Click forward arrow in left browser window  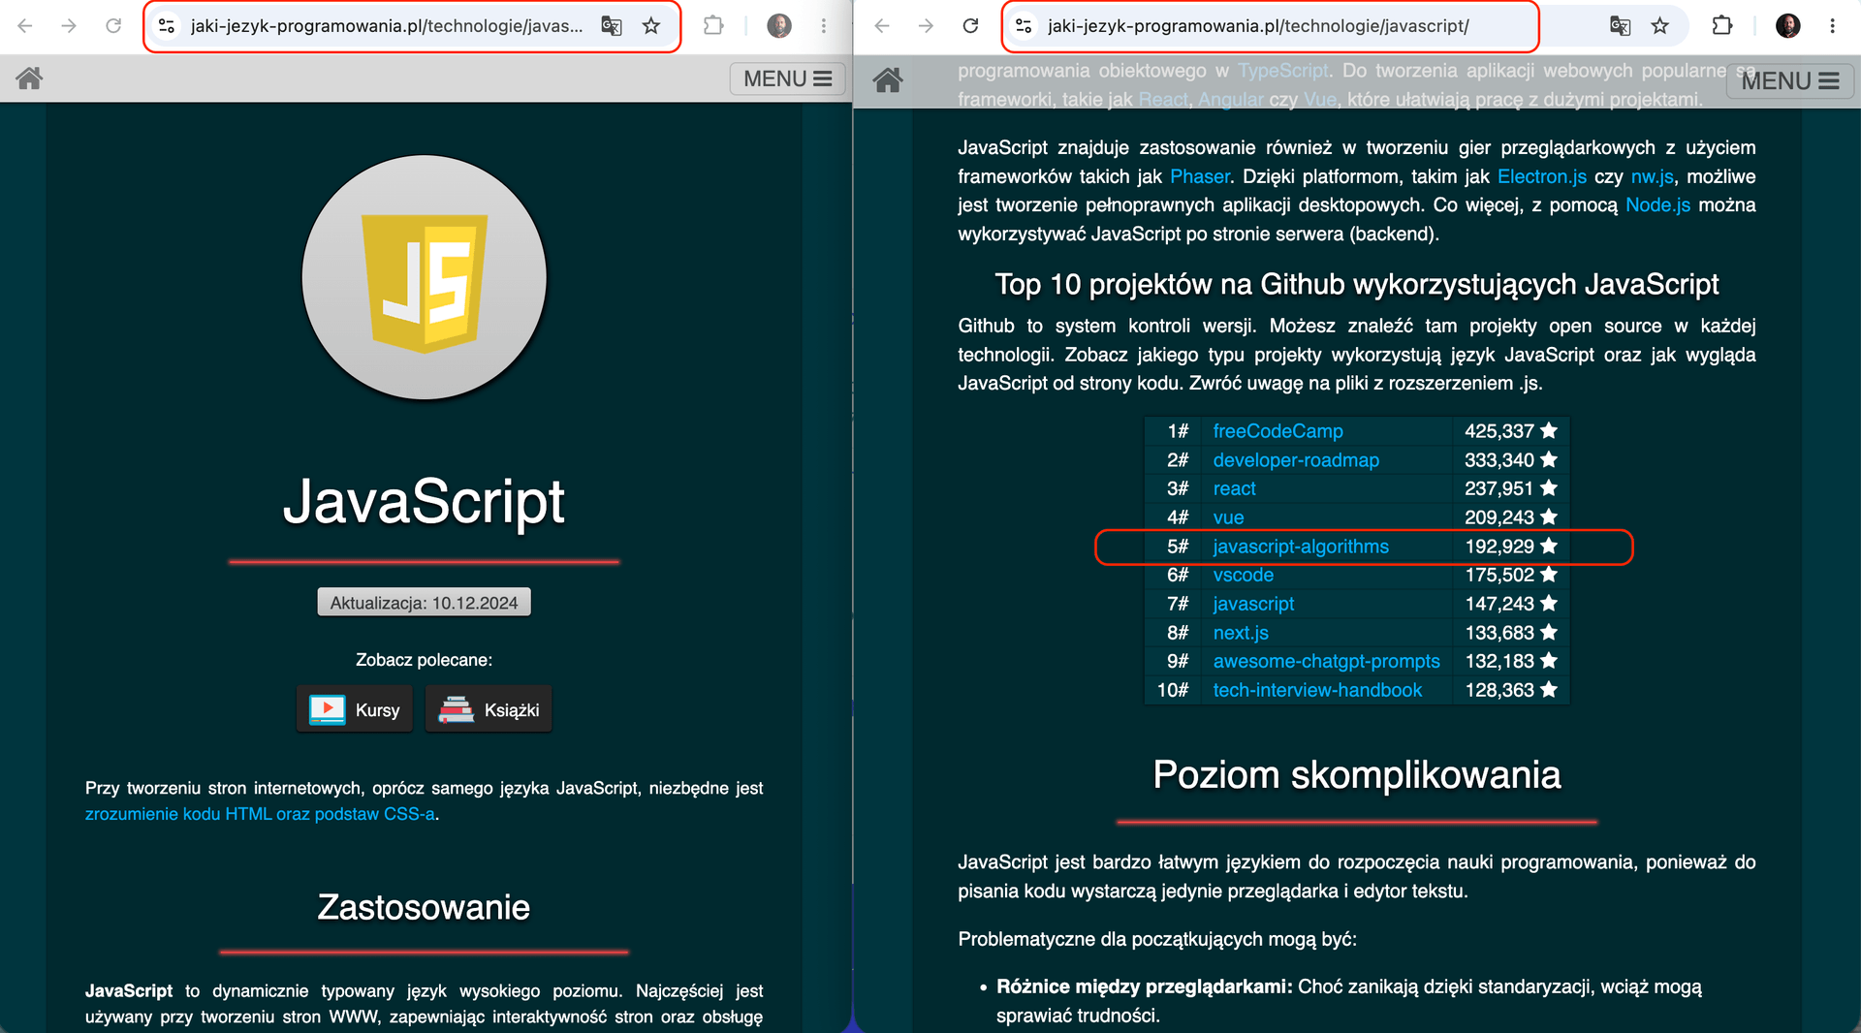click(69, 26)
